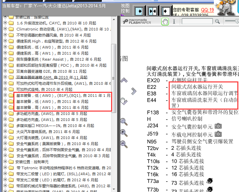Image resolution: width=239 pixels, height=192 pixels.
Task: Click the N95 驾驶员侧安全气囊引爆装置 entry
Action: (x=190, y=141)
